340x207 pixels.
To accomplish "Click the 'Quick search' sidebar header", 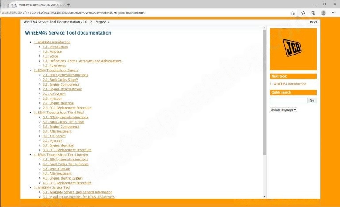I will click(293, 92).
